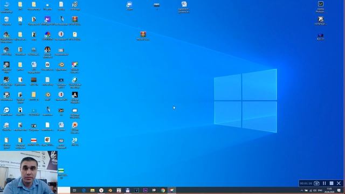
Task: Select the gear settings desktop shortcut
Action: [x=75, y=6]
